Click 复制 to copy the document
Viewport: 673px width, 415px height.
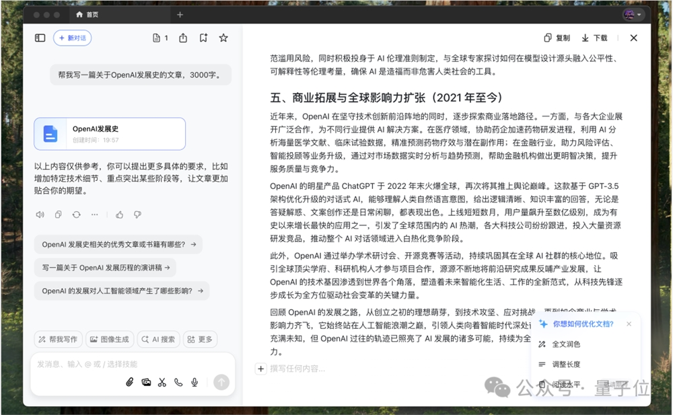pyautogui.click(x=557, y=38)
